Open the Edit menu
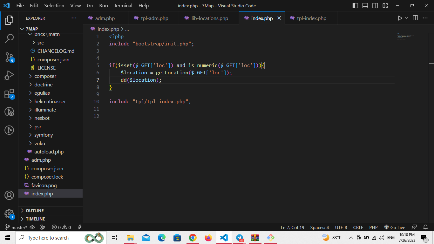This screenshot has width=434, height=244. pos(34,6)
